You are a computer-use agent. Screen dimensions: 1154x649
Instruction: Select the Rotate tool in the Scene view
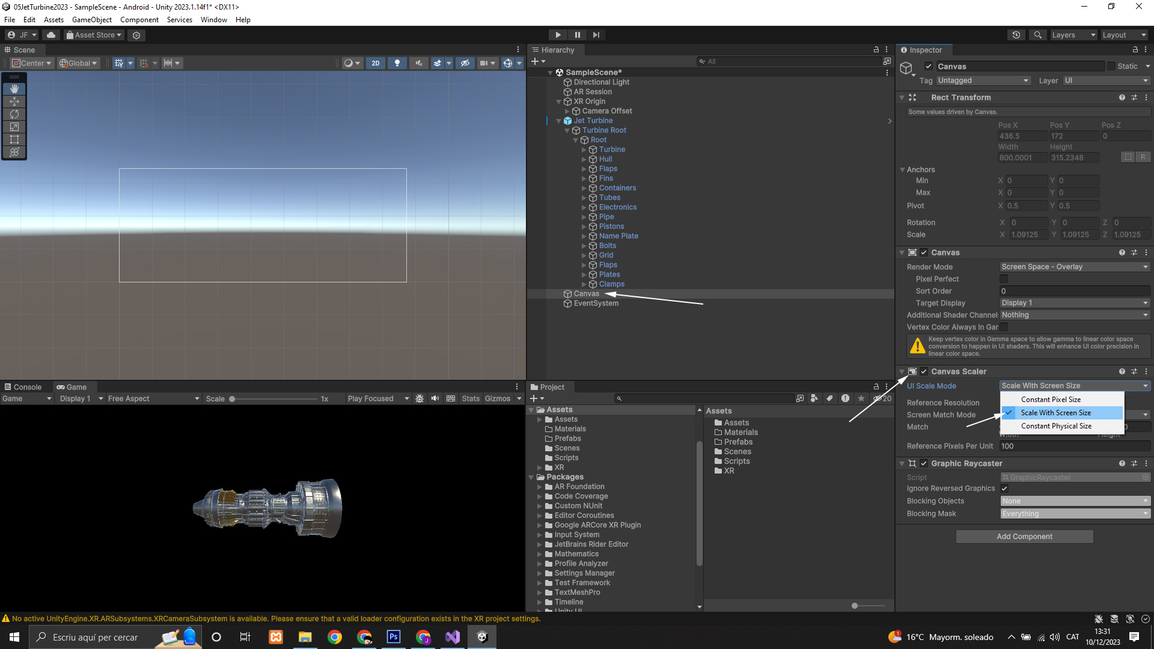coord(14,114)
